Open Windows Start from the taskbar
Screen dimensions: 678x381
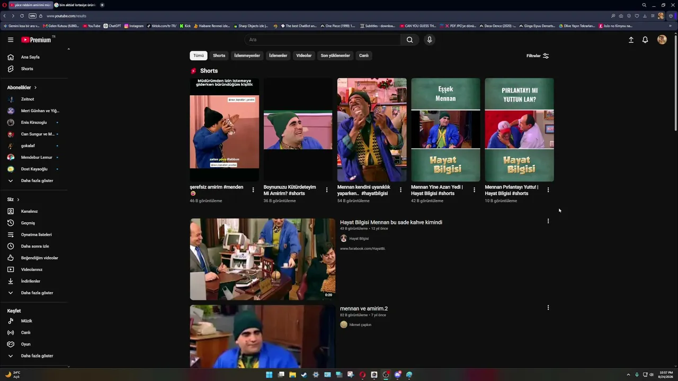269,375
